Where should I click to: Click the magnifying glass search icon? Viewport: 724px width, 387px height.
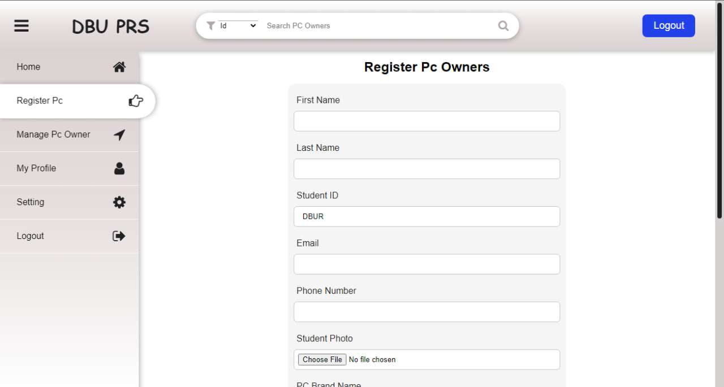click(x=503, y=25)
